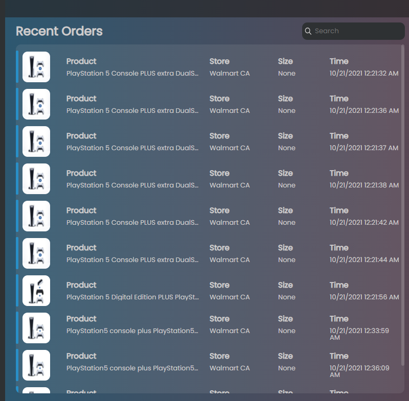Click timestamp 10/21/2021 12:21:56 AM
Viewport: 409px width, 401px height.
click(364, 297)
